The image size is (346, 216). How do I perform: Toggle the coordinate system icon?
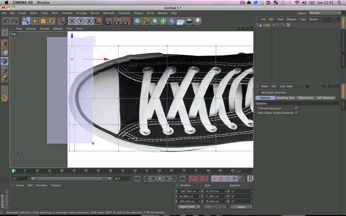pos(98,21)
